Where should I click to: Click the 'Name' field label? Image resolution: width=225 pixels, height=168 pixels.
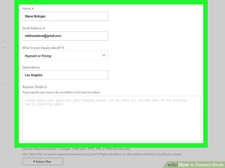[x=27, y=8]
